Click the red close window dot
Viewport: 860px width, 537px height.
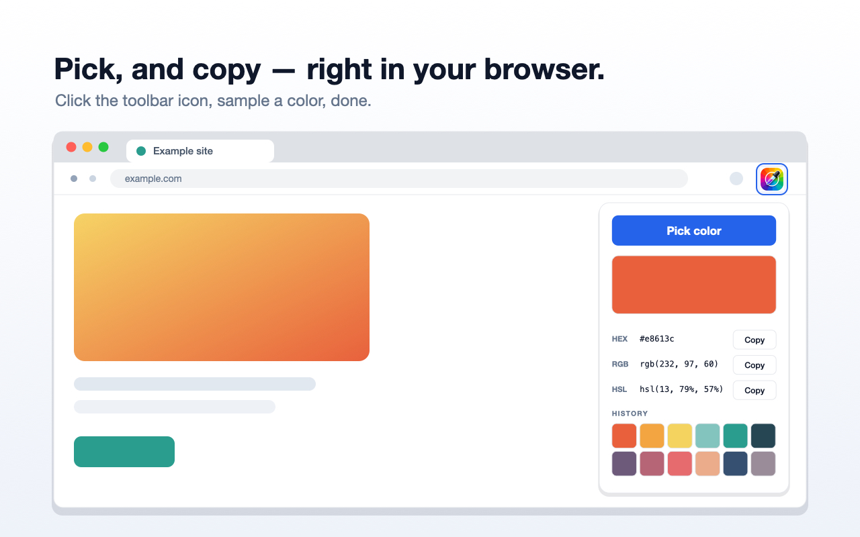pyautogui.click(x=71, y=147)
